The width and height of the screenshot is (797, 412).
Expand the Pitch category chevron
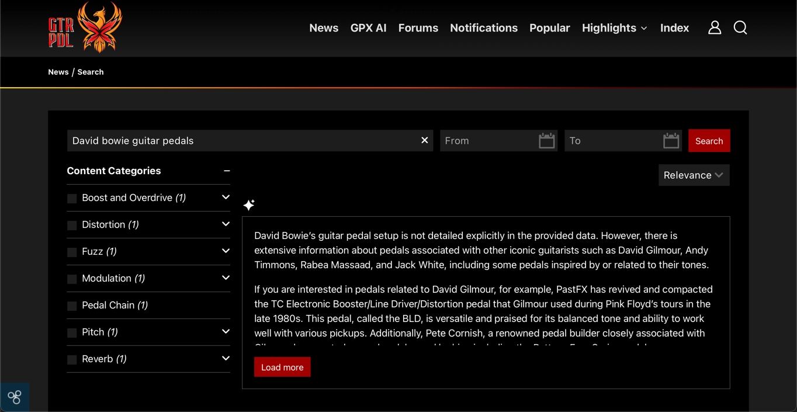coord(226,331)
